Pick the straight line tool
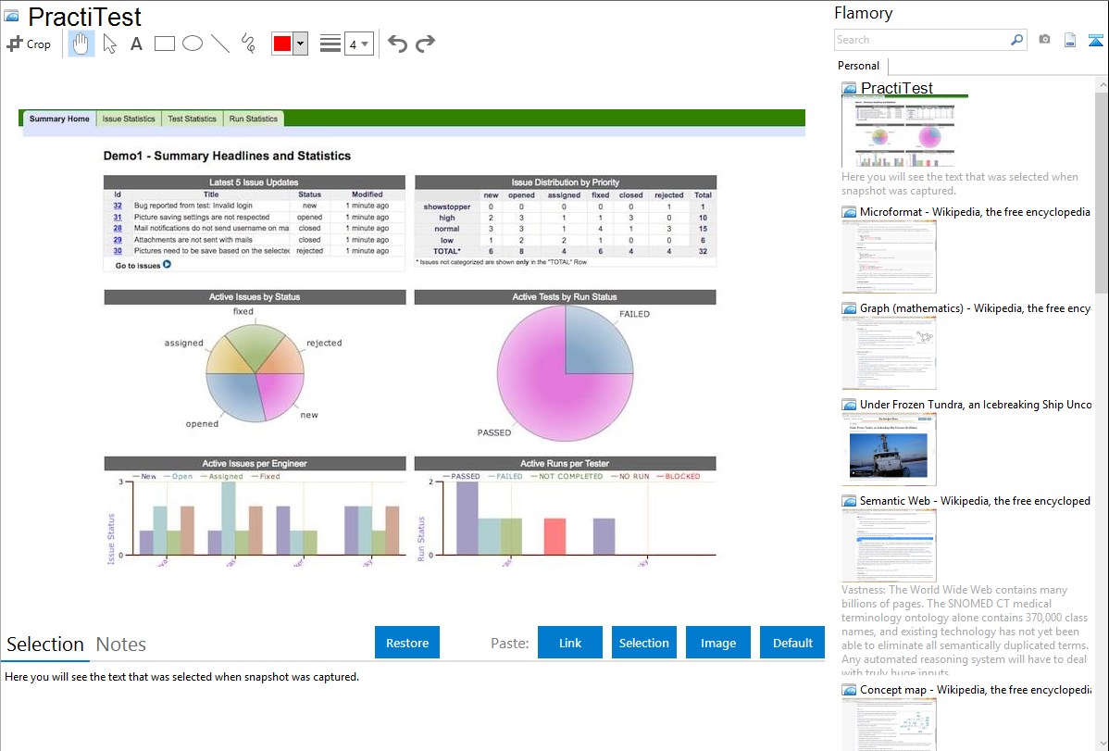The image size is (1109, 751). (x=220, y=44)
